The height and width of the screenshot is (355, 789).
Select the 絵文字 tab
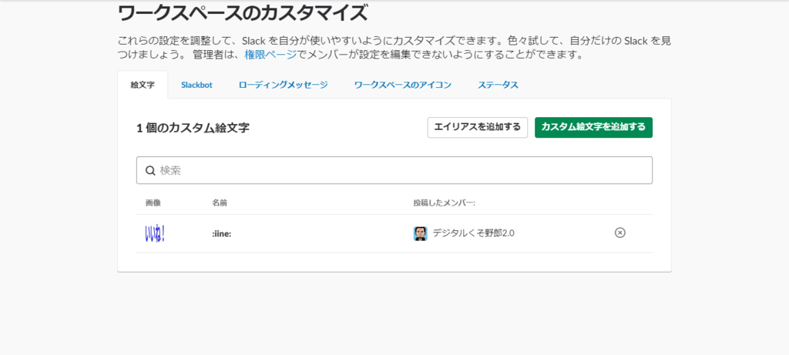click(x=143, y=85)
